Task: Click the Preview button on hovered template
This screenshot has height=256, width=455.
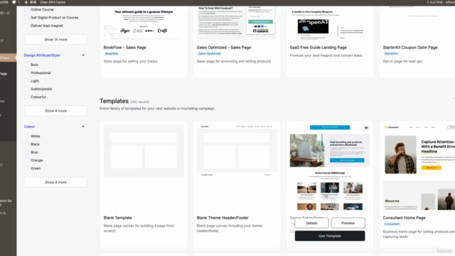Action: (348, 223)
